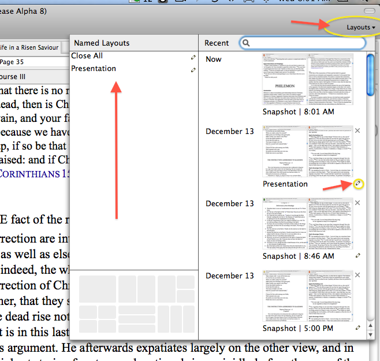Click the Named Layouts header
The width and height of the screenshot is (380, 361).
coord(102,43)
